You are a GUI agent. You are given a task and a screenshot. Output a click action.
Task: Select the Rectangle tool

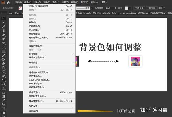point(3,51)
